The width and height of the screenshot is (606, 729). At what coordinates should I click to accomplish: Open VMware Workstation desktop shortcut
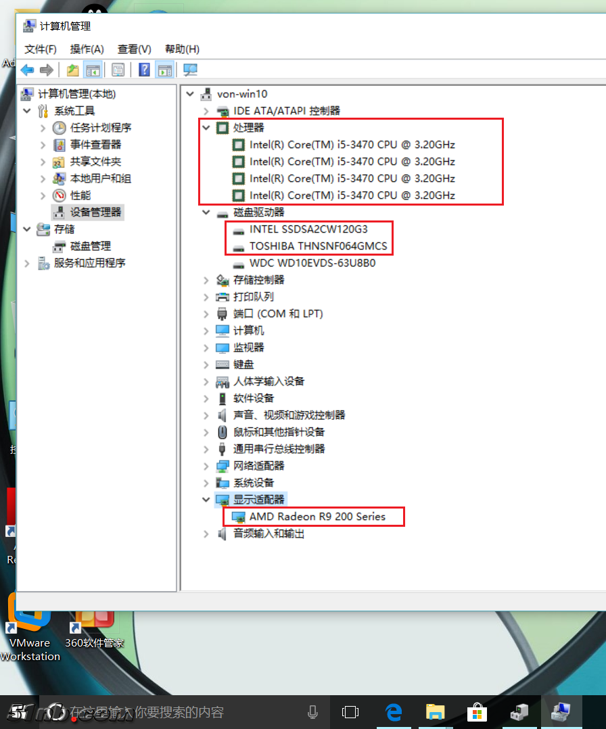[x=30, y=628]
